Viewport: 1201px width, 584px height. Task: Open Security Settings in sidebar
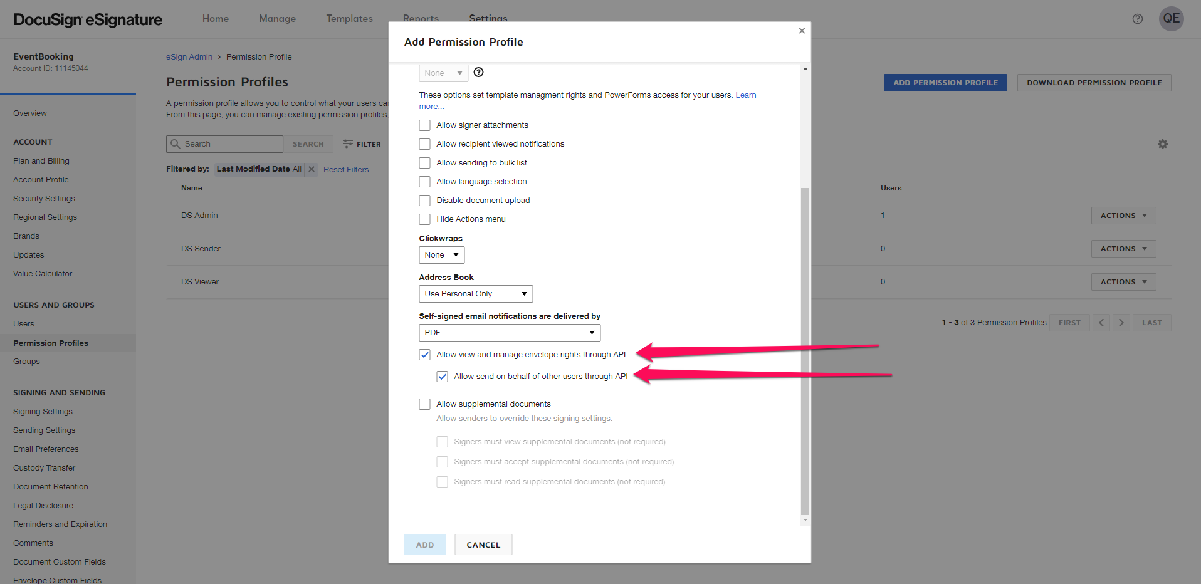44,199
